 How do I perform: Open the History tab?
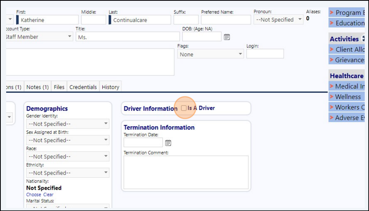point(111,87)
